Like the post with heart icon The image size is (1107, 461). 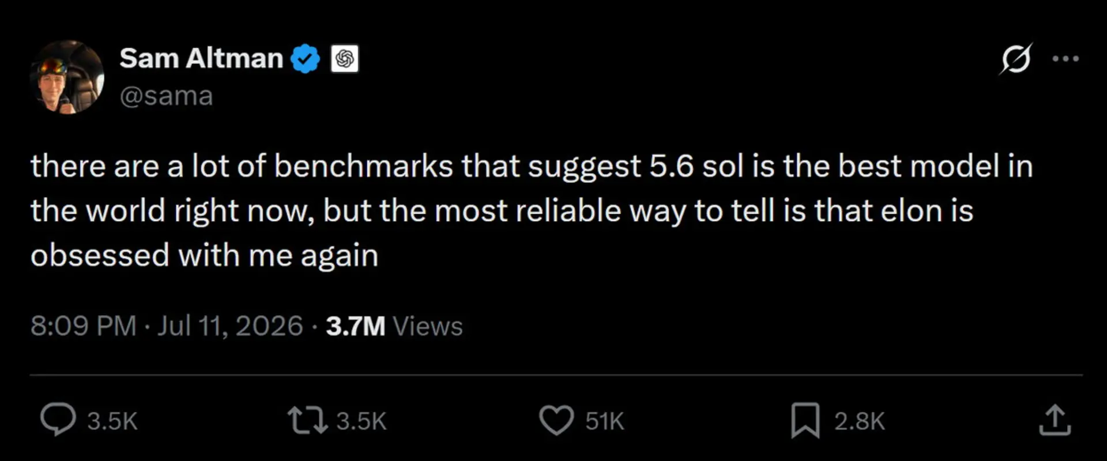coord(556,420)
